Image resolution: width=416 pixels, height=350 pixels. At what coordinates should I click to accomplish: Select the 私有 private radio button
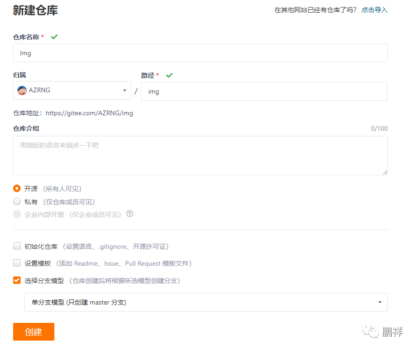coord(17,201)
